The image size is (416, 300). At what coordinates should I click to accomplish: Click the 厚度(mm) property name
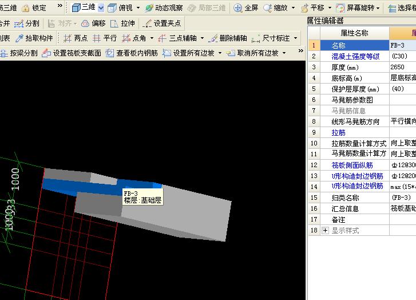tap(345, 68)
